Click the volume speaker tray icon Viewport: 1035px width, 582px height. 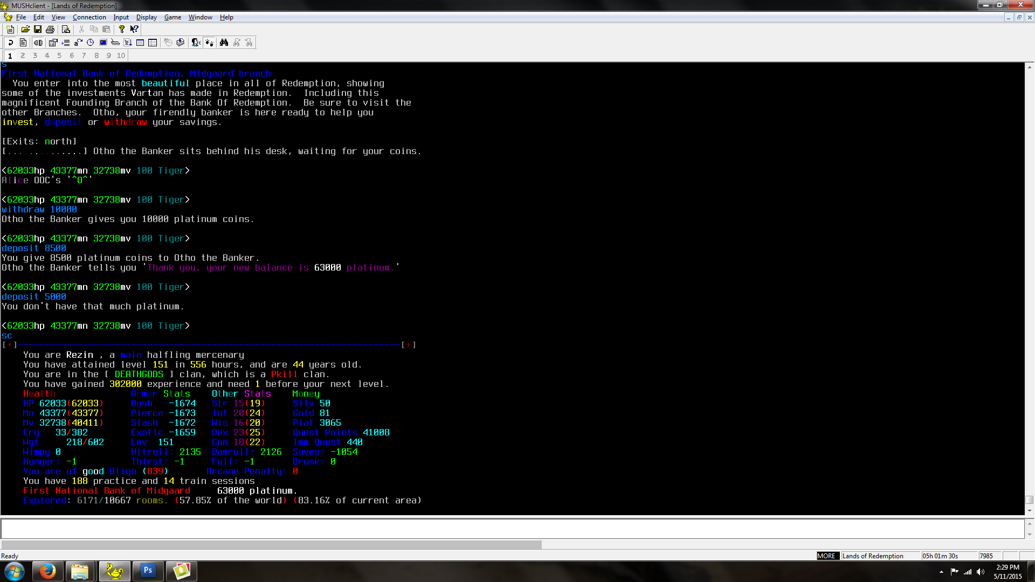click(x=980, y=572)
